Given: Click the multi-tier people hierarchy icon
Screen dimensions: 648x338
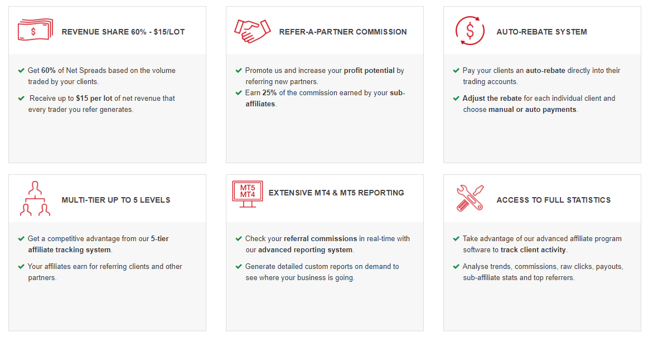Looking at the screenshot, I should (x=35, y=198).
